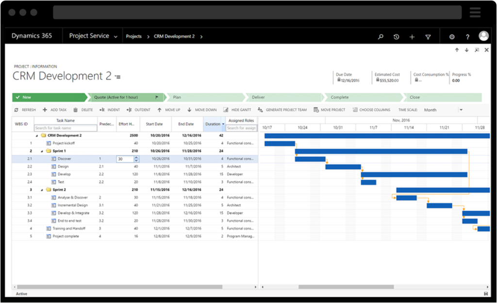Open the browser hamburger menu

pyautogui.click(x=475, y=12)
